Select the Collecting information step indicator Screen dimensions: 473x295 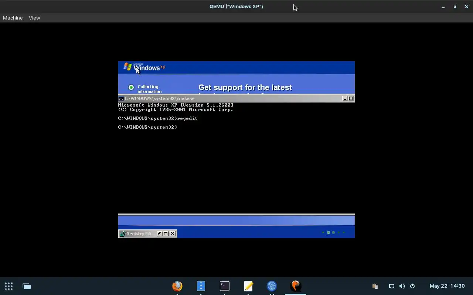click(x=131, y=87)
